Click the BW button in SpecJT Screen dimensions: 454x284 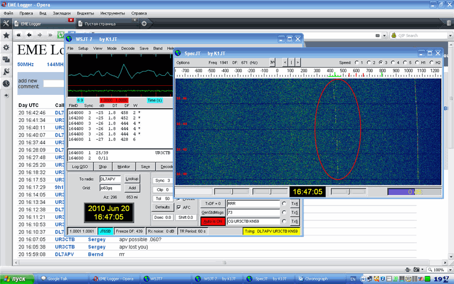click(x=272, y=62)
